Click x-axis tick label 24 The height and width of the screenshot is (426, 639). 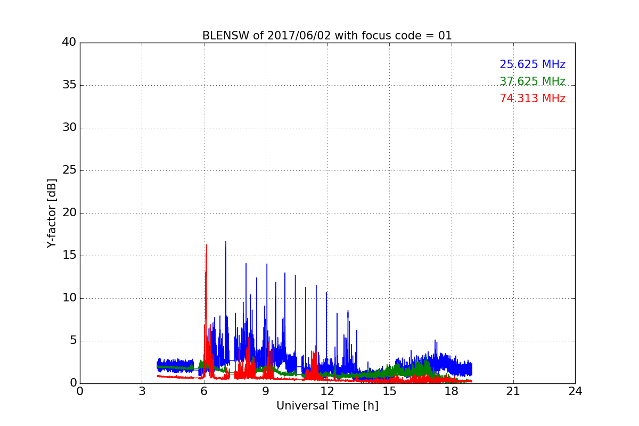point(575,391)
